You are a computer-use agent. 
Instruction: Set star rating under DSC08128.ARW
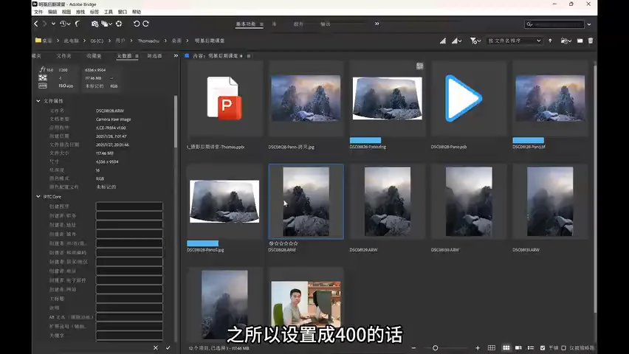pyautogui.click(x=286, y=243)
